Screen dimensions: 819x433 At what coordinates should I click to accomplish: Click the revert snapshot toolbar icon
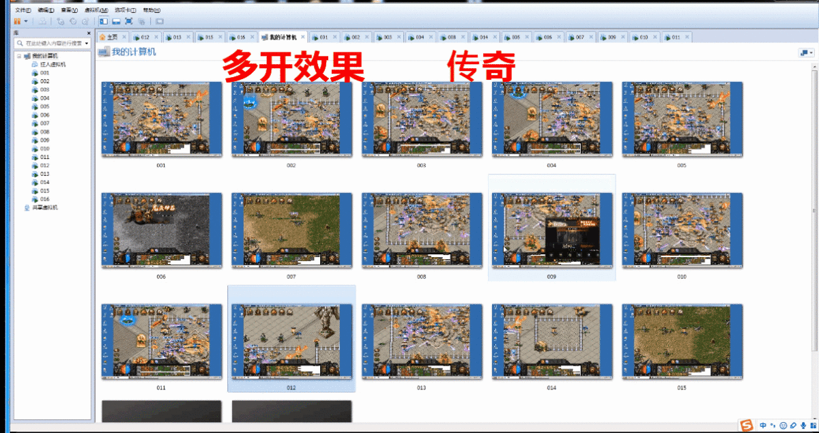coord(73,22)
